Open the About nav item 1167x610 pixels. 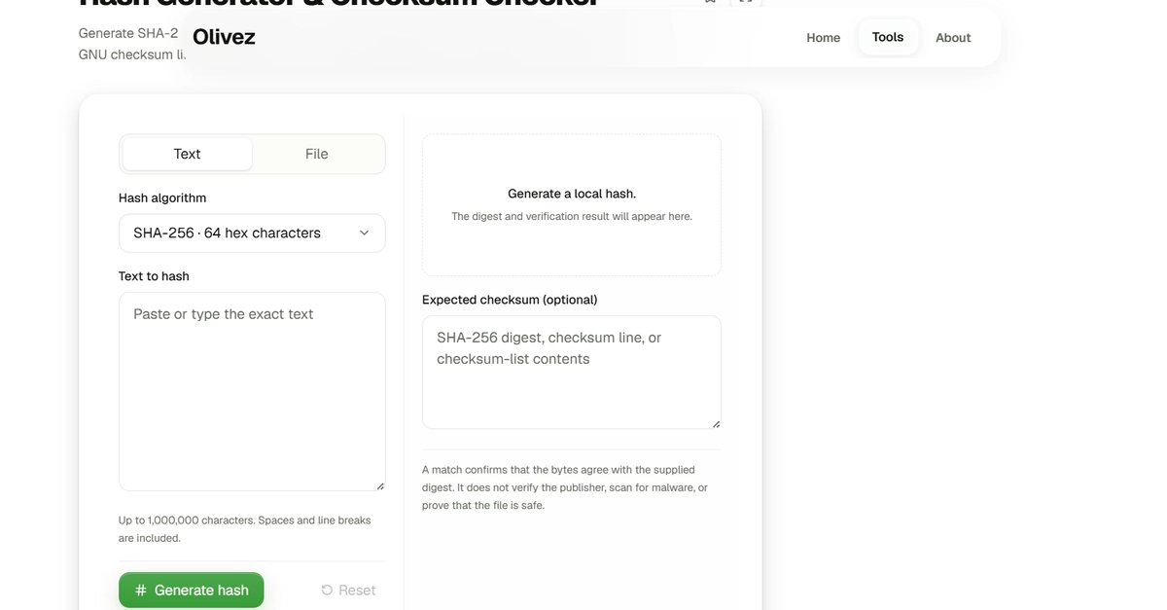953,38
